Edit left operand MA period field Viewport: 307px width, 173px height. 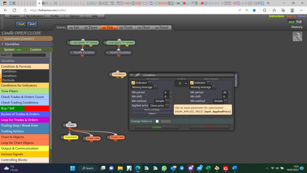(166, 92)
